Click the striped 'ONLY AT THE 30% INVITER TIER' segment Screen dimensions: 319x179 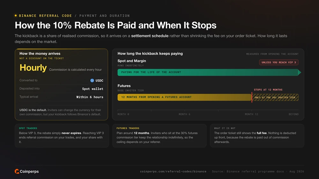pos(275,97)
